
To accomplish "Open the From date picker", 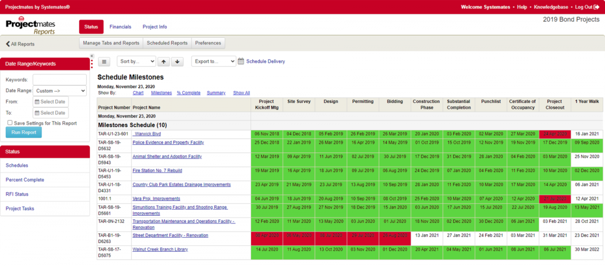I will coord(51,102).
